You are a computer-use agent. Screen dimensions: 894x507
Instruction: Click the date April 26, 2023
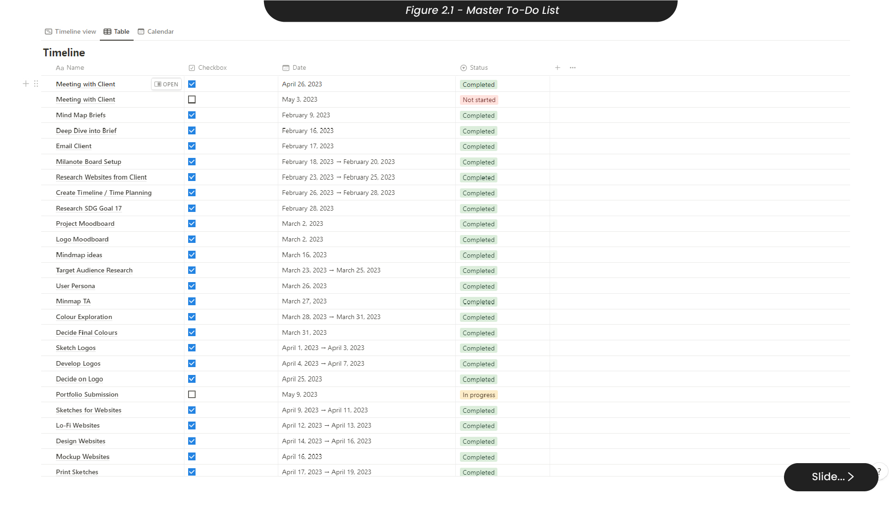pos(302,84)
